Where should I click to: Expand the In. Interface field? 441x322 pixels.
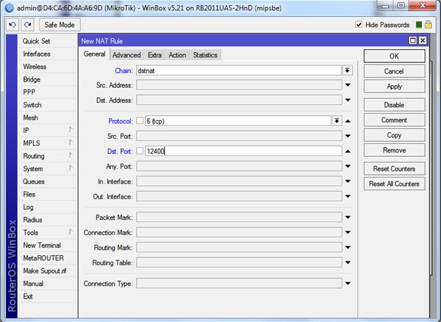tap(348, 181)
